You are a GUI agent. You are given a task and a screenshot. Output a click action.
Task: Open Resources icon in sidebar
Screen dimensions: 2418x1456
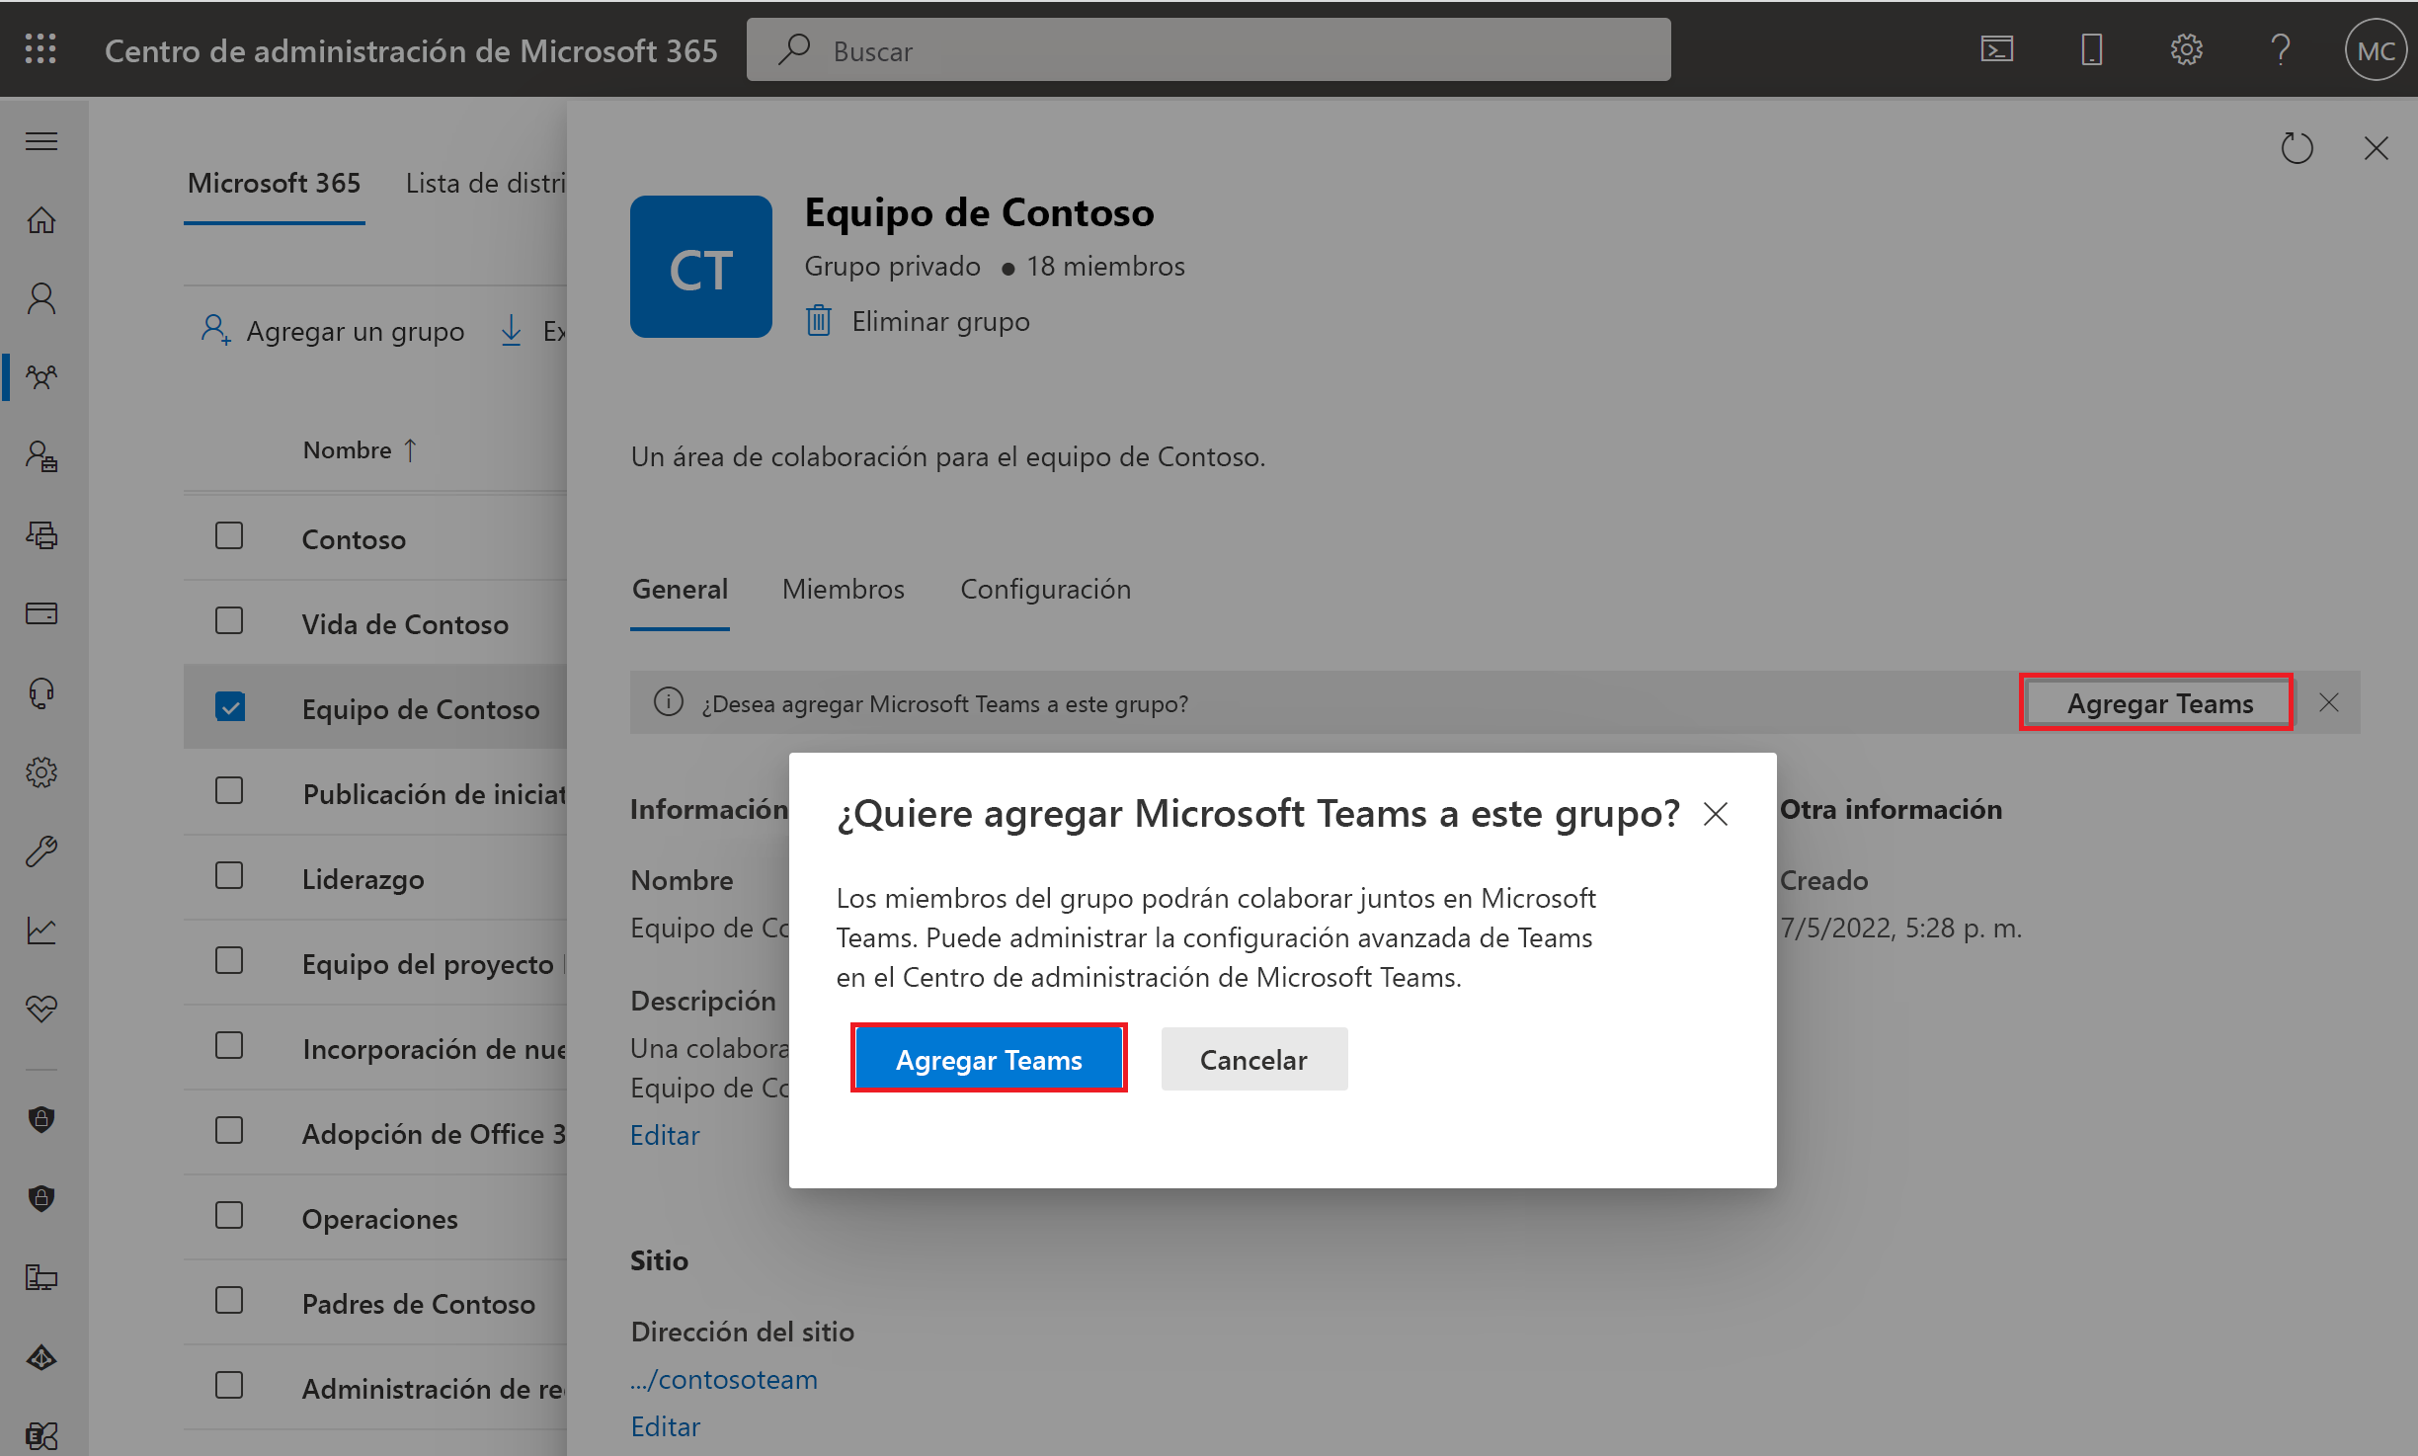(x=41, y=534)
